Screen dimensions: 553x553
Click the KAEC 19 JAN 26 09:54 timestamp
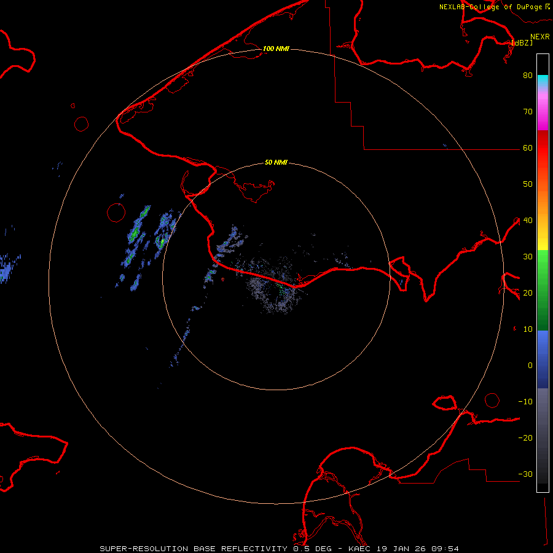(404, 549)
